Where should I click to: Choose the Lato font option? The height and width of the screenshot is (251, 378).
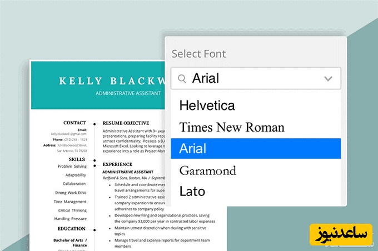192,192
